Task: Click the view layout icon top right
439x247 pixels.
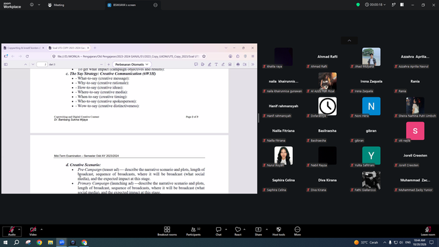Action: tap(402, 5)
